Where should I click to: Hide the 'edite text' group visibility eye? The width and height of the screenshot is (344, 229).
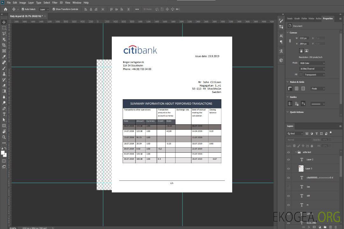289,152
